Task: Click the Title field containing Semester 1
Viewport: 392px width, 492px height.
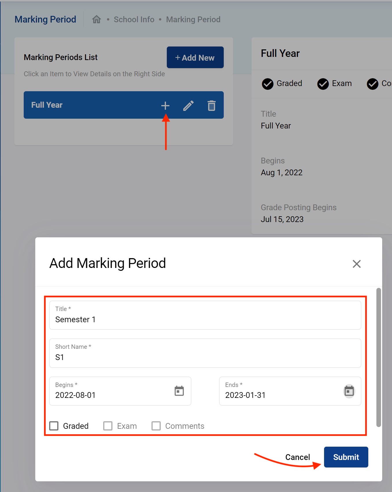Action: [x=205, y=315]
